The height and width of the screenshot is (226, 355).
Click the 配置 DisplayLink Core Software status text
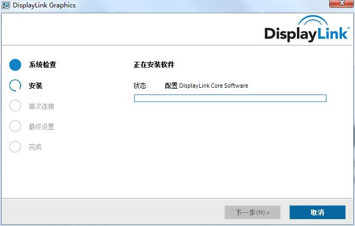[x=206, y=86]
